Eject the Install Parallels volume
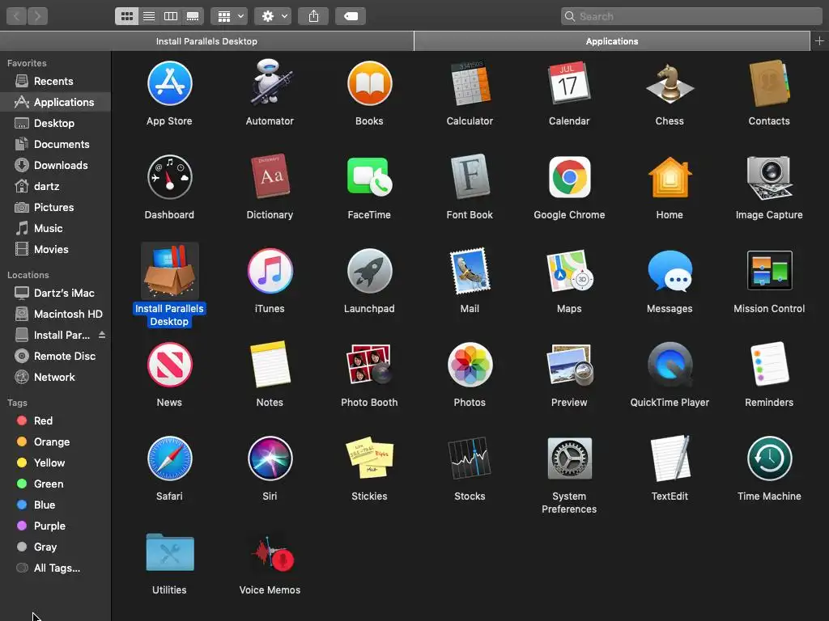Viewport: 829px width, 621px height. click(x=102, y=335)
